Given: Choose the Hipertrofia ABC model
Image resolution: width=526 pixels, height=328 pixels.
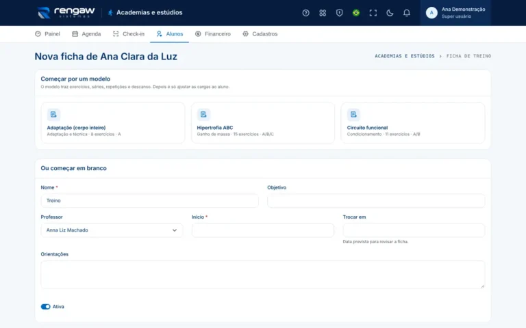Looking at the screenshot, I should click(x=263, y=123).
